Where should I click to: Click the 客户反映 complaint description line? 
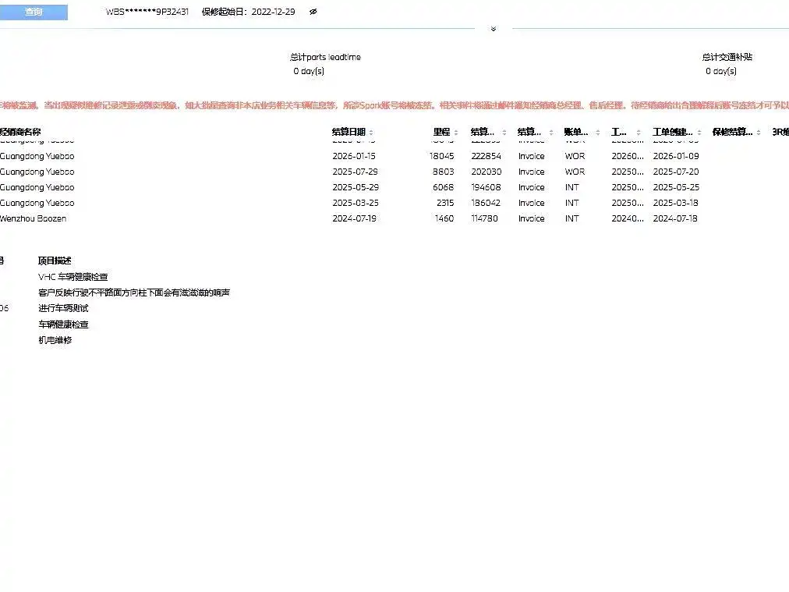point(134,293)
